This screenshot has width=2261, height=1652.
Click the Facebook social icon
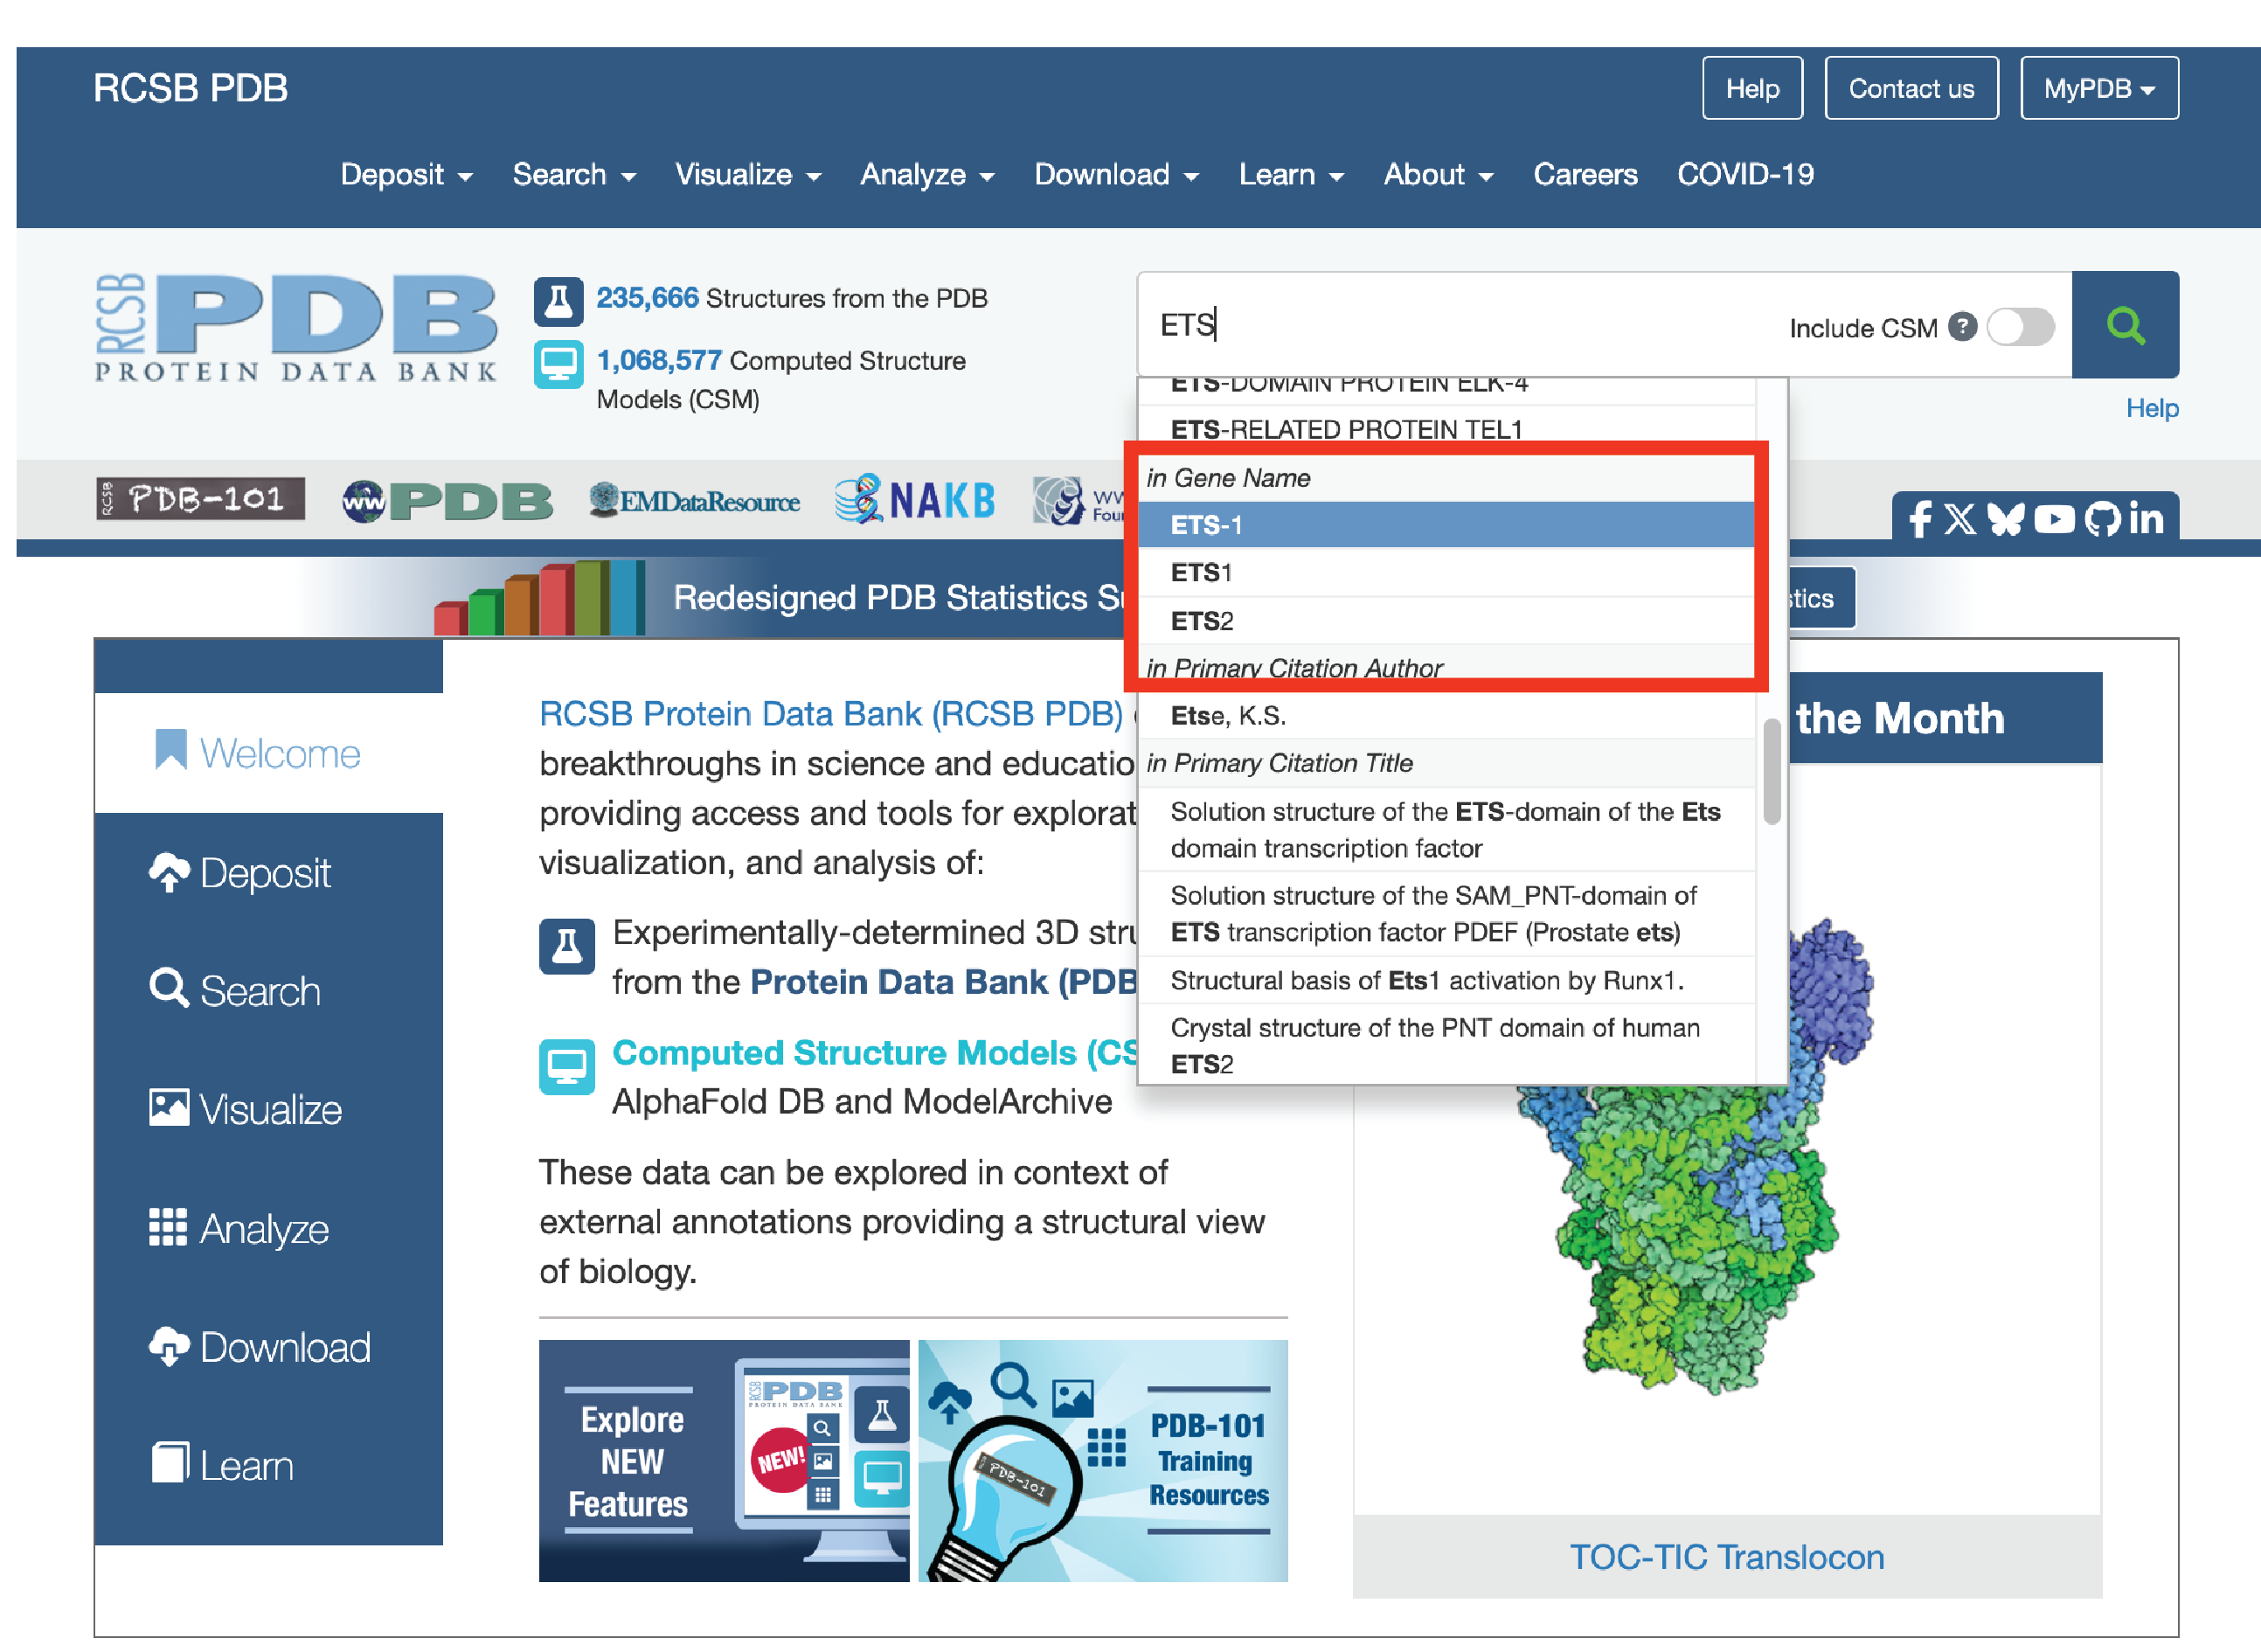[1918, 519]
